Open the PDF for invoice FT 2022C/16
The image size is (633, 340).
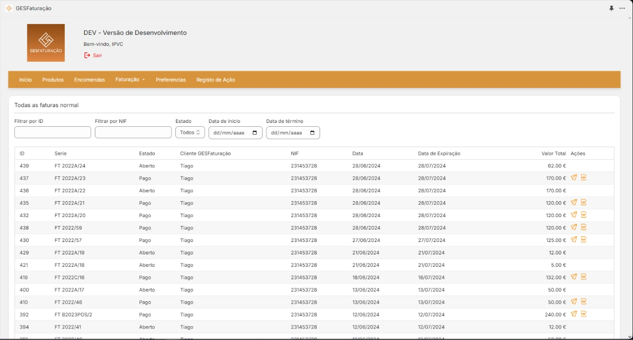tap(584, 277)
